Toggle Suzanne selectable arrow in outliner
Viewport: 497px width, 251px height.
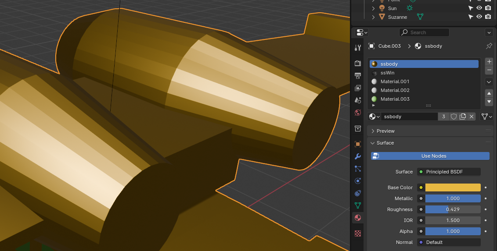(471, 17)
